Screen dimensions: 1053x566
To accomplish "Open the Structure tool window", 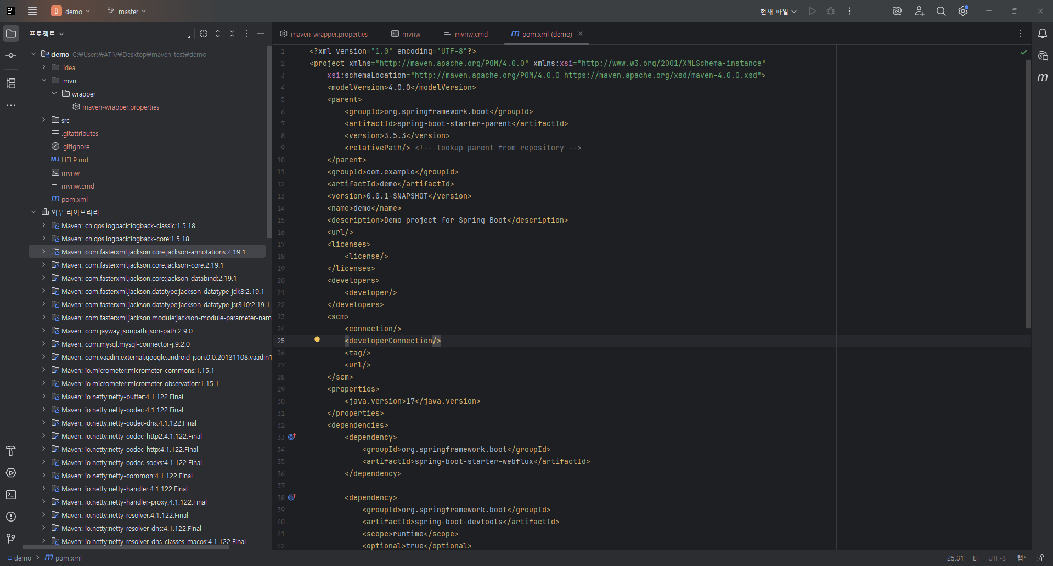I will [x=11, y=83].
